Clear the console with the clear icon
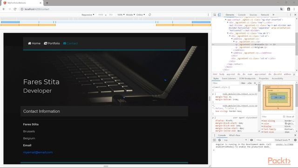 click(x=219, y=140)
